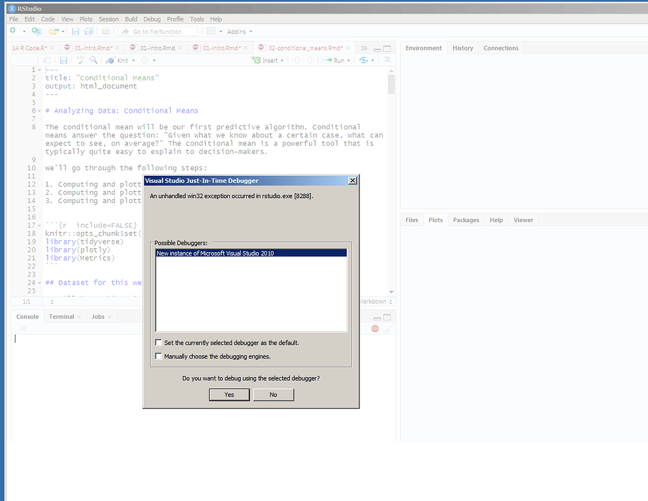
Task: Open the workspace panes dropdown arrow
Action: pos(221,32)
